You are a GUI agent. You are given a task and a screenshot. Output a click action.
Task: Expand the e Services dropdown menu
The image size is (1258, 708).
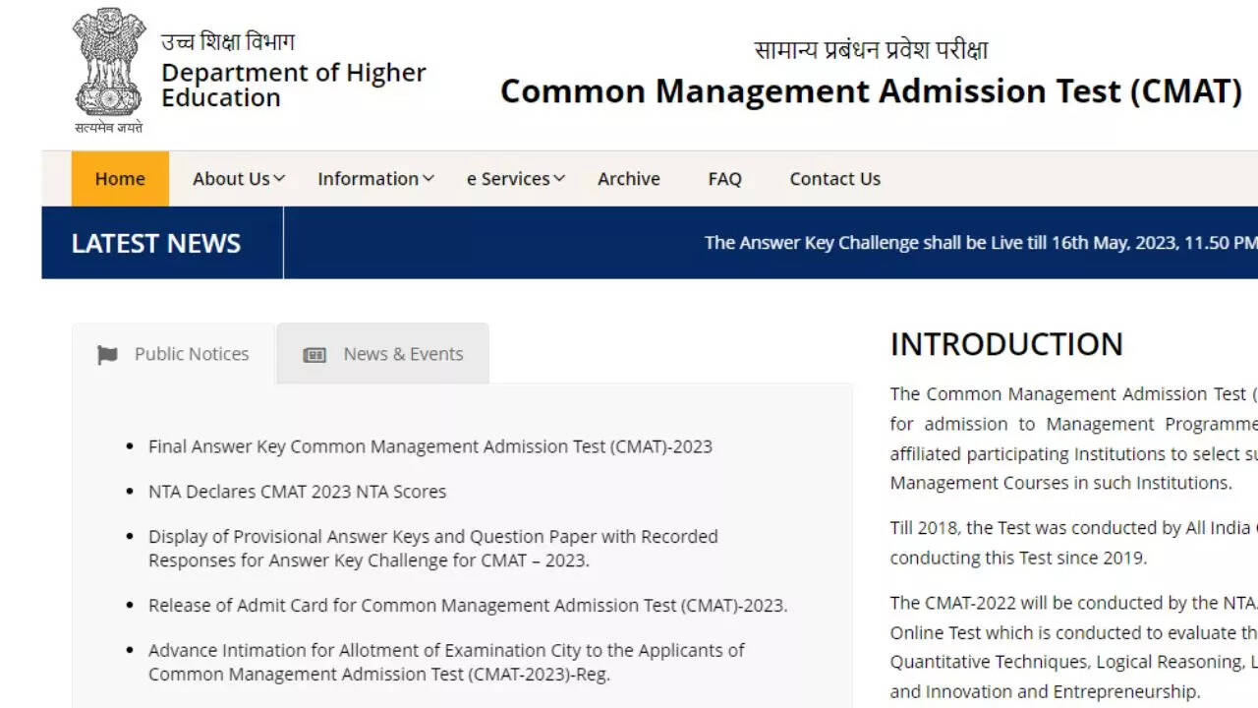pyautogui.click(x=516, y=179)
